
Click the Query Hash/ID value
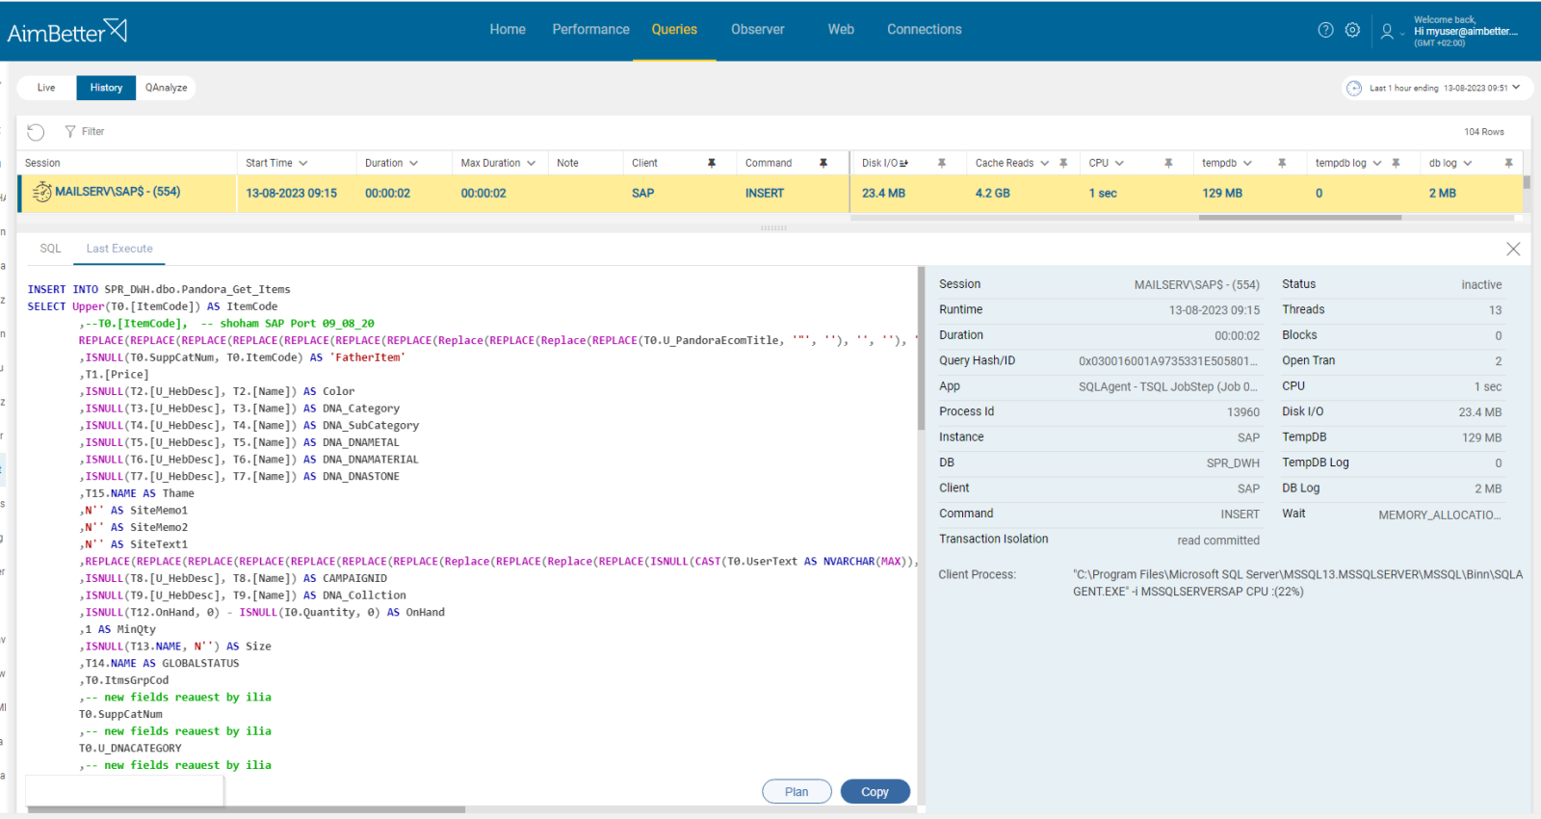point(1168,361)
